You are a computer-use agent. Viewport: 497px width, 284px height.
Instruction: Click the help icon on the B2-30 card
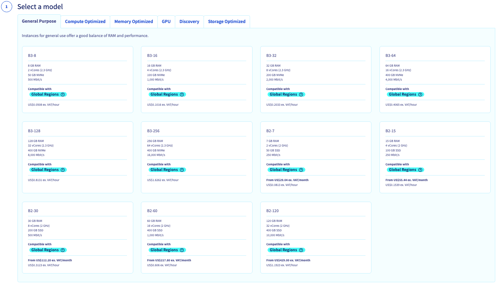coord(63,250)
